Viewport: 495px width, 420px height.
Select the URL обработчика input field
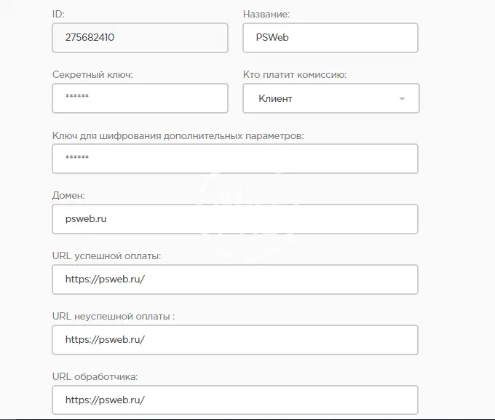click(234, 400)
